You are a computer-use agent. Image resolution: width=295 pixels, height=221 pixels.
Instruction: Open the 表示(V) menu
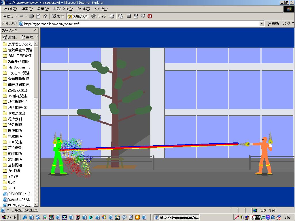[43, 9]
